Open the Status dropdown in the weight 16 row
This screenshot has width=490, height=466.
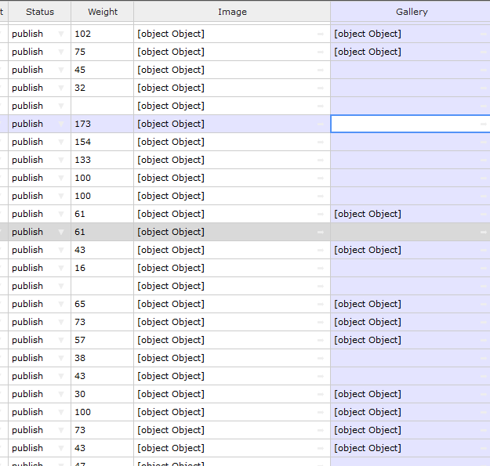coord(61,268)
